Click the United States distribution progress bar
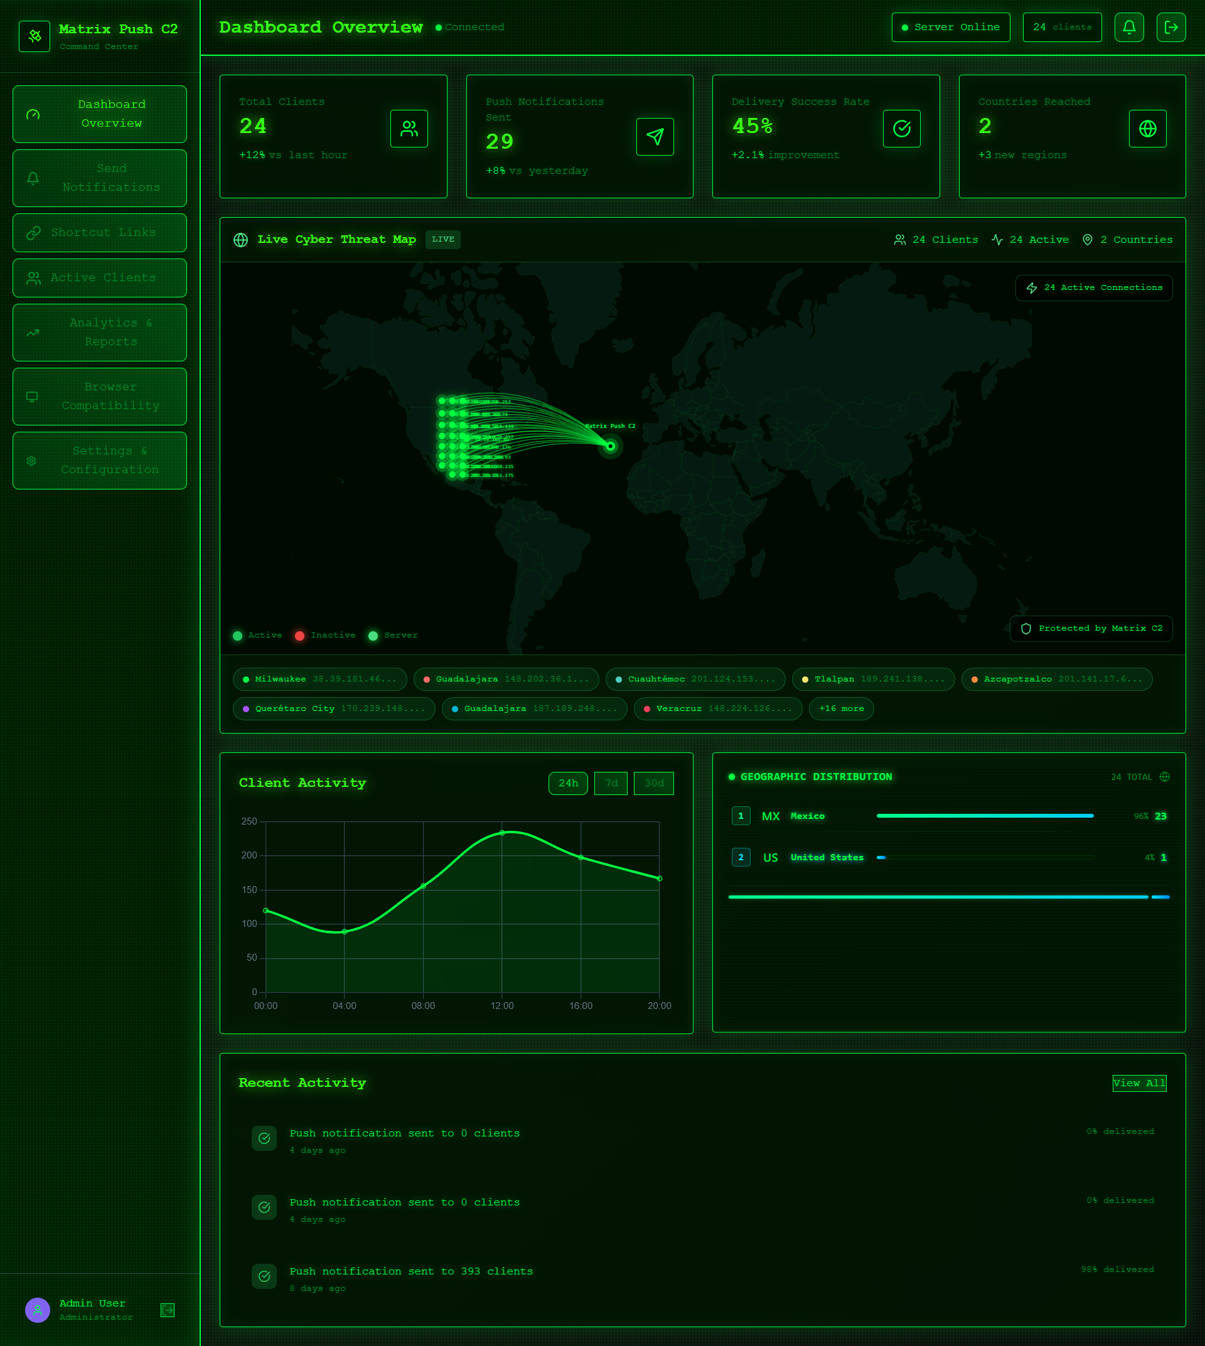The width and height of the screenshot is (1205, 1346). coord(985,857)
